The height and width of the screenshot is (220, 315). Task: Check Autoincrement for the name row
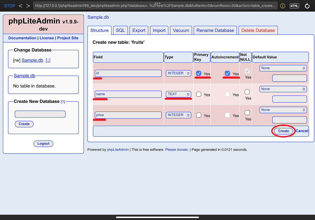click(227, 94)
